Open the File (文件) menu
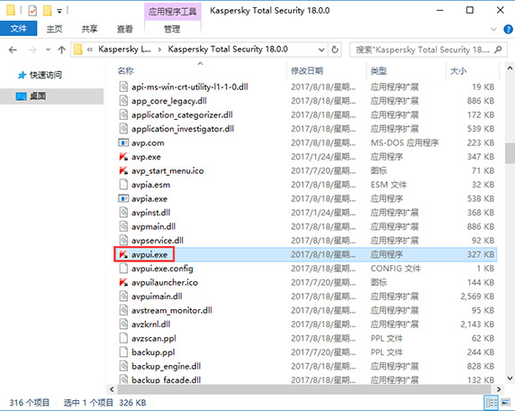This screenshot has width=515, height=411. coord(18,29)
